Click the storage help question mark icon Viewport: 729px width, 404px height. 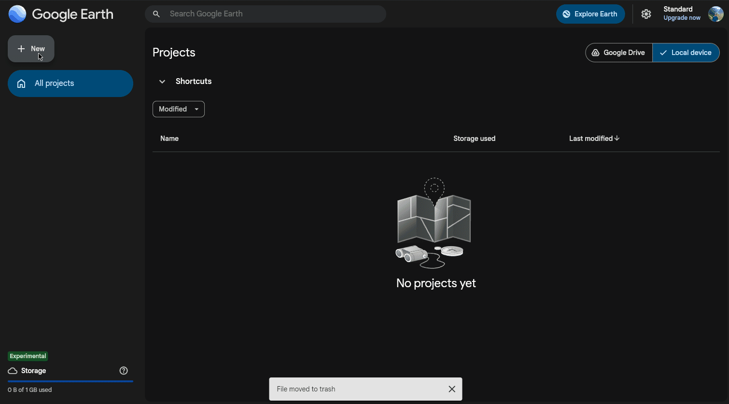[x=124, y=371]
